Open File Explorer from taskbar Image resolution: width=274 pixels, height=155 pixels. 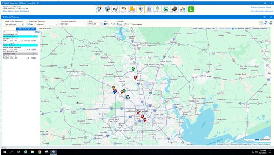33,152
